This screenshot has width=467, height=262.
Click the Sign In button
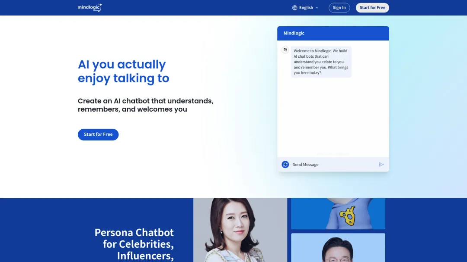(339, 8)
